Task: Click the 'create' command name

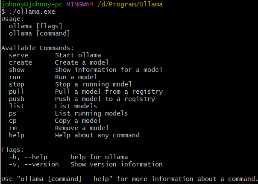Action: (x=21, y=62)
